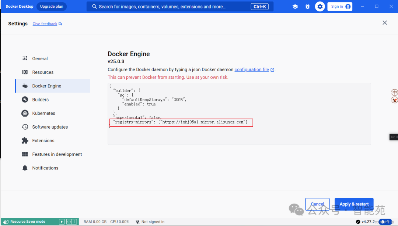This screenshot has width=398, height=226.
Task: Open Builders settings in the sidebar
Action: pyautogui.click(x=41, y=99)
